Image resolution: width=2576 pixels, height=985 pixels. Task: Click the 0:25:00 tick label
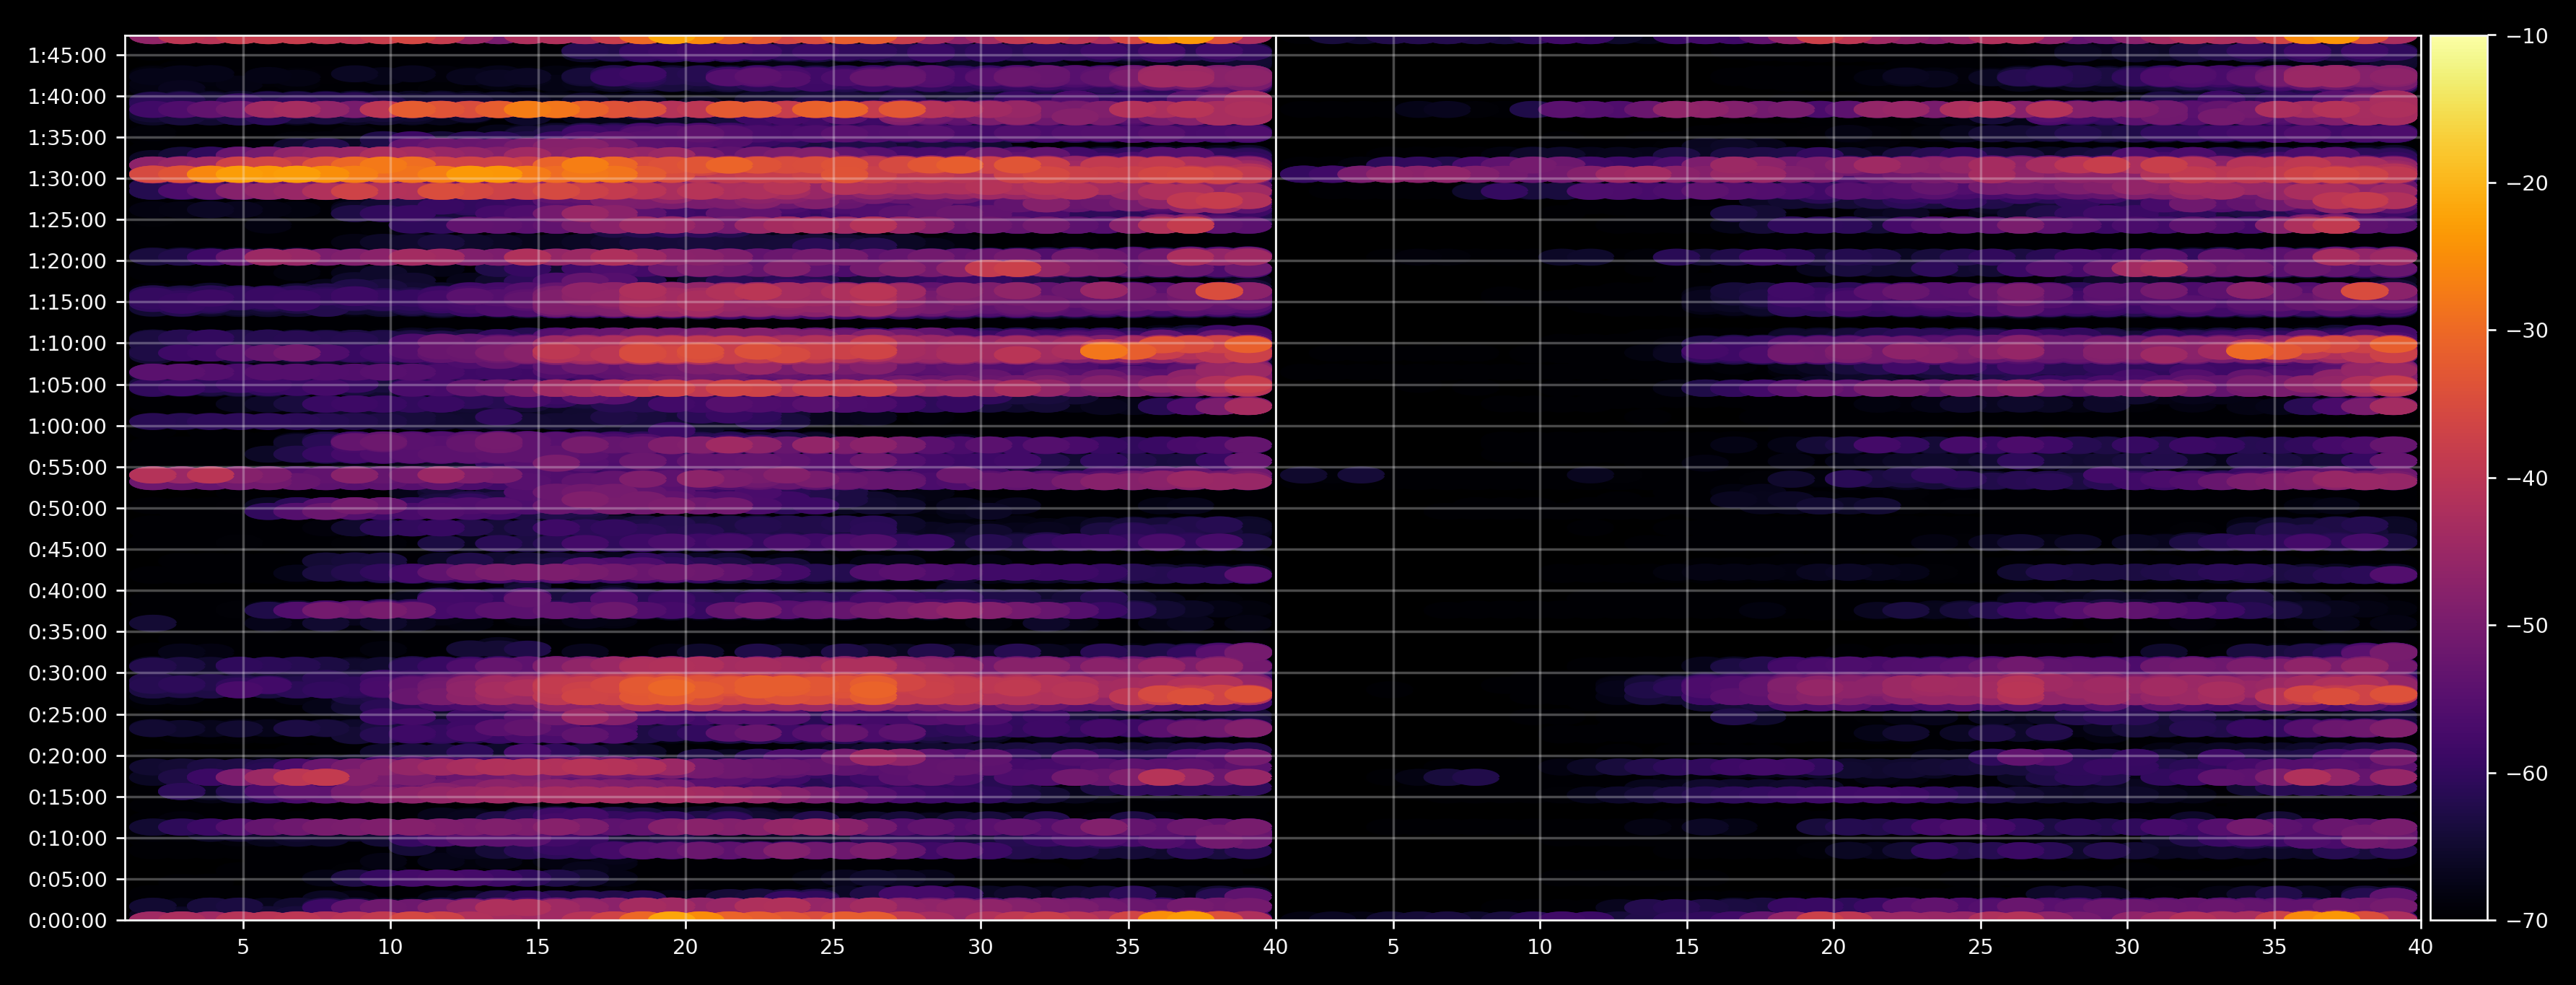click(x=67, y=714)
